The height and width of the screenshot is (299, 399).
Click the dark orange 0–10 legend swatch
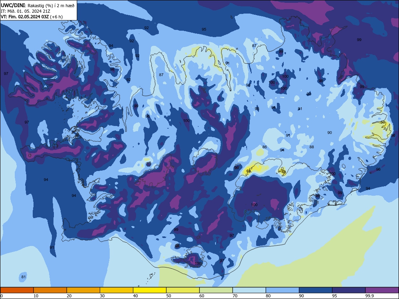(17, 290)
